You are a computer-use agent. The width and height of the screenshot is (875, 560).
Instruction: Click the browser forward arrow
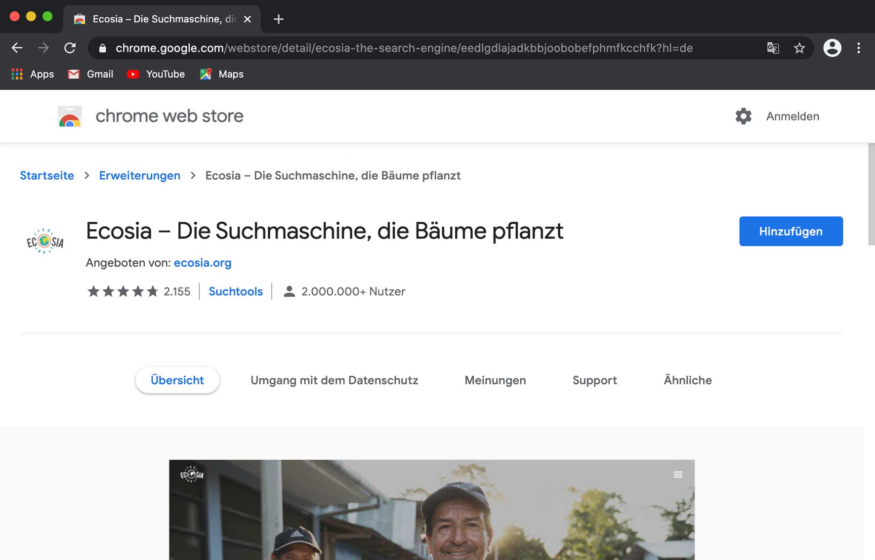[43, 48]
